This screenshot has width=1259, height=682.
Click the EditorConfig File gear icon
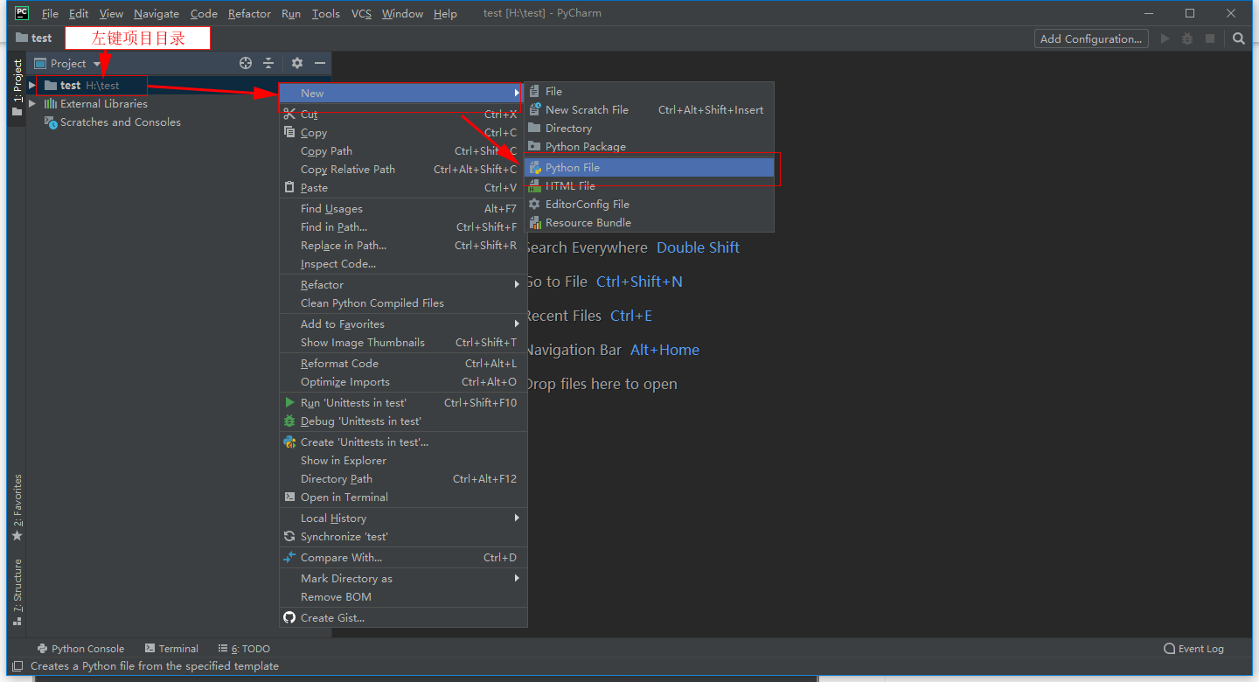point(535,204)
